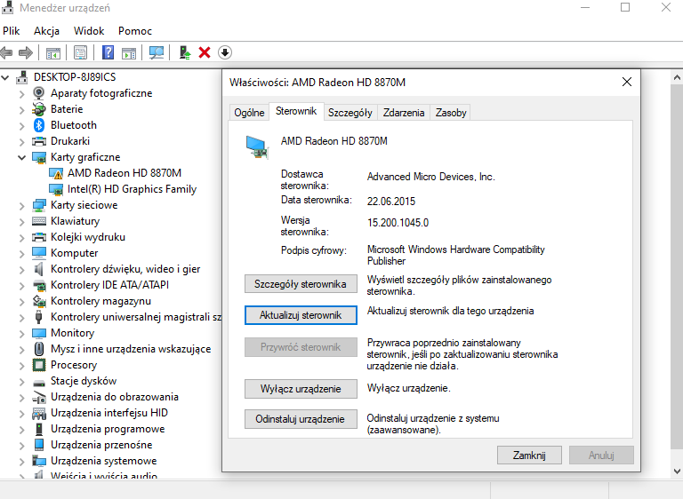Screen dimensions: 683x499
Task: Click the Aktualizuj sterownik button
Action: pyautogui.click(x=301, y=315)
